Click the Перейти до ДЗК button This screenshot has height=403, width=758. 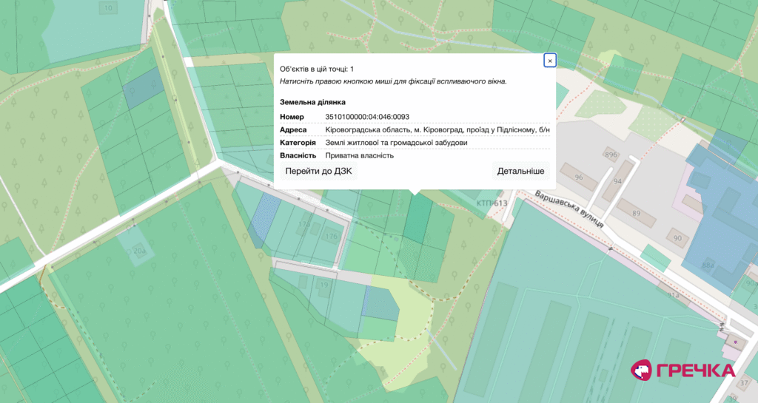pos(318,171)
